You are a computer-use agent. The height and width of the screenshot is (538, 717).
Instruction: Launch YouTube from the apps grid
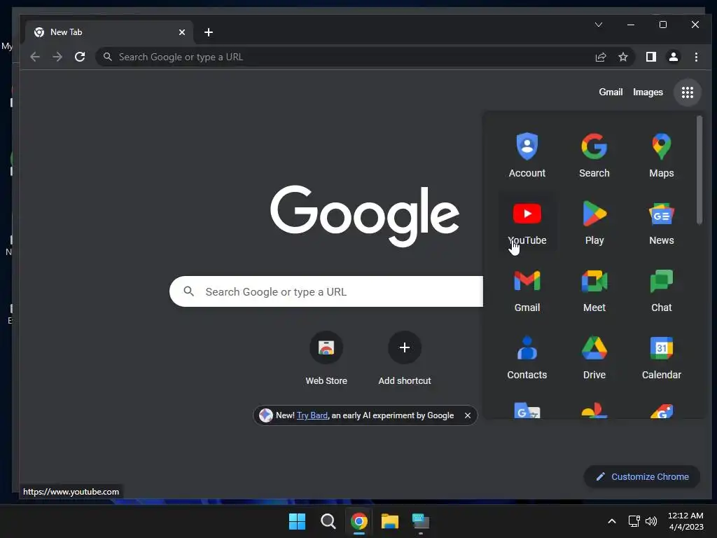pyautogui.click(x=527, y=222)
